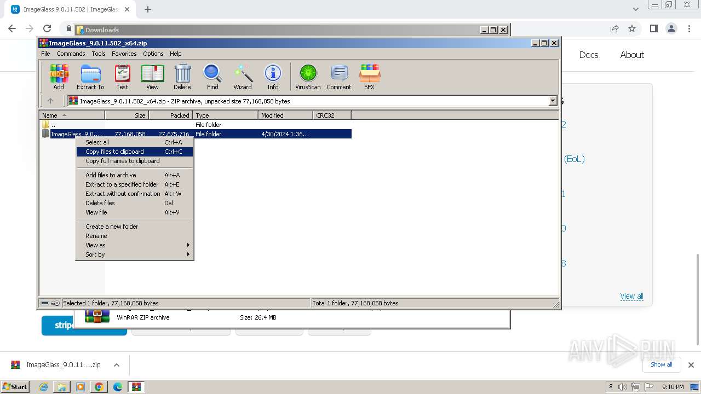Open a new Chrome tab
Screen dimensions: 701x394
[147, 9]
